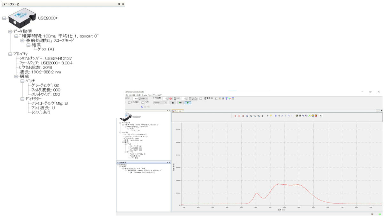
Task: Open the ヘルプ menu
Action: tap(159, 95)
